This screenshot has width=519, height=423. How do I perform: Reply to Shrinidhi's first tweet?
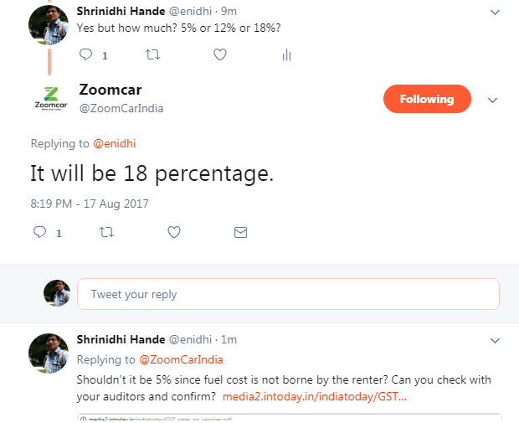tap(85, 55)
